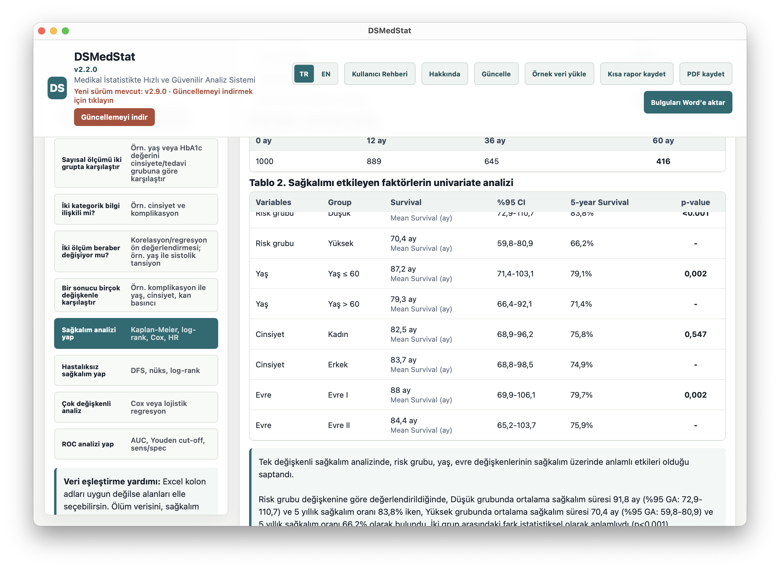Click the 70,4 ay survival value
The height and width of the screenshot is (570, 780).
(403, 239)
